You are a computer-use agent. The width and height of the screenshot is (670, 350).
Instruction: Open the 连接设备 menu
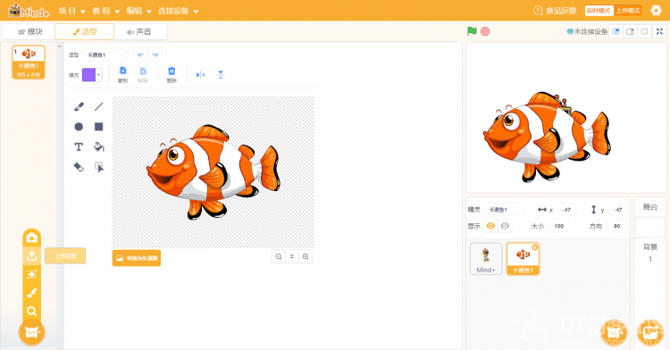tap(178, 11)
